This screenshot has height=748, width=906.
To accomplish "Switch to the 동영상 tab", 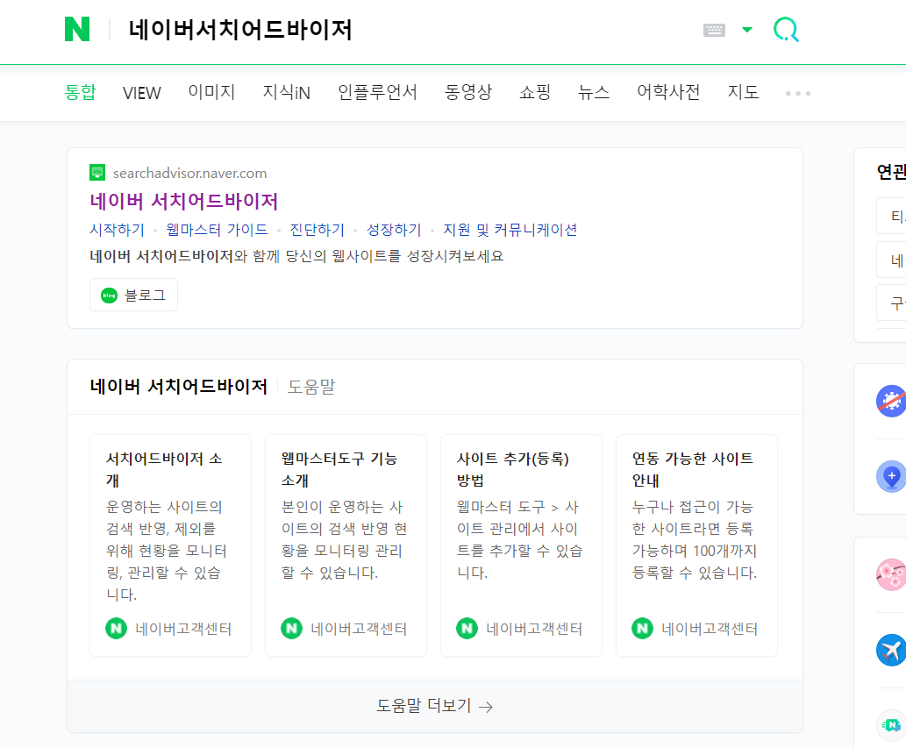I will 468,92.
